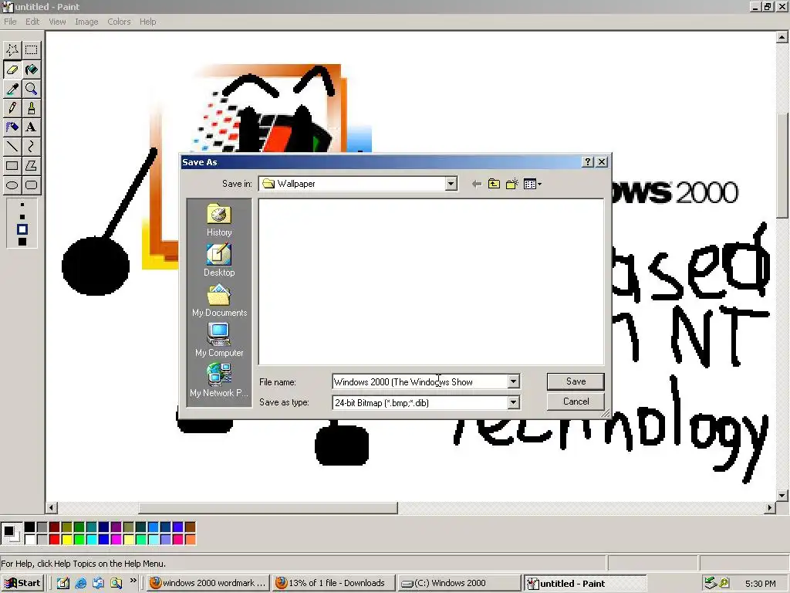Click the Save button
The image size is (790, 593).
coord(576,381)
